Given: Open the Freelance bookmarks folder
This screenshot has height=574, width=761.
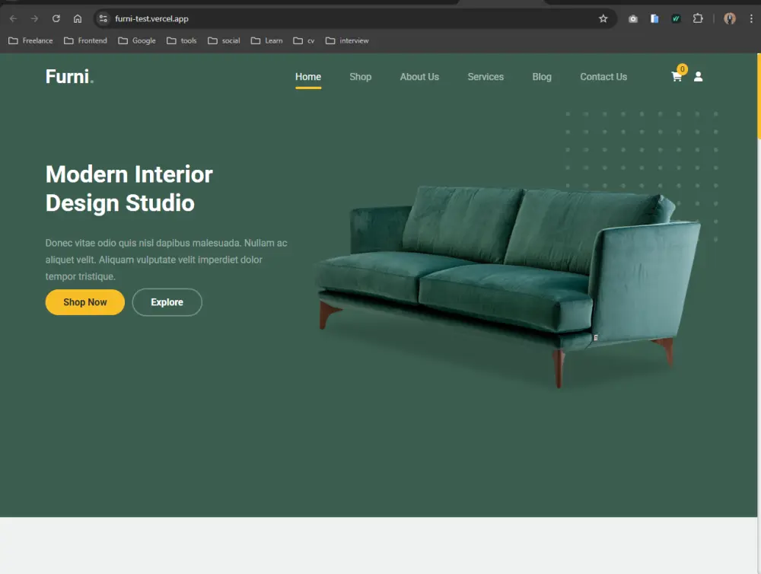Looking at the screenshot, I should coord(30,41).
